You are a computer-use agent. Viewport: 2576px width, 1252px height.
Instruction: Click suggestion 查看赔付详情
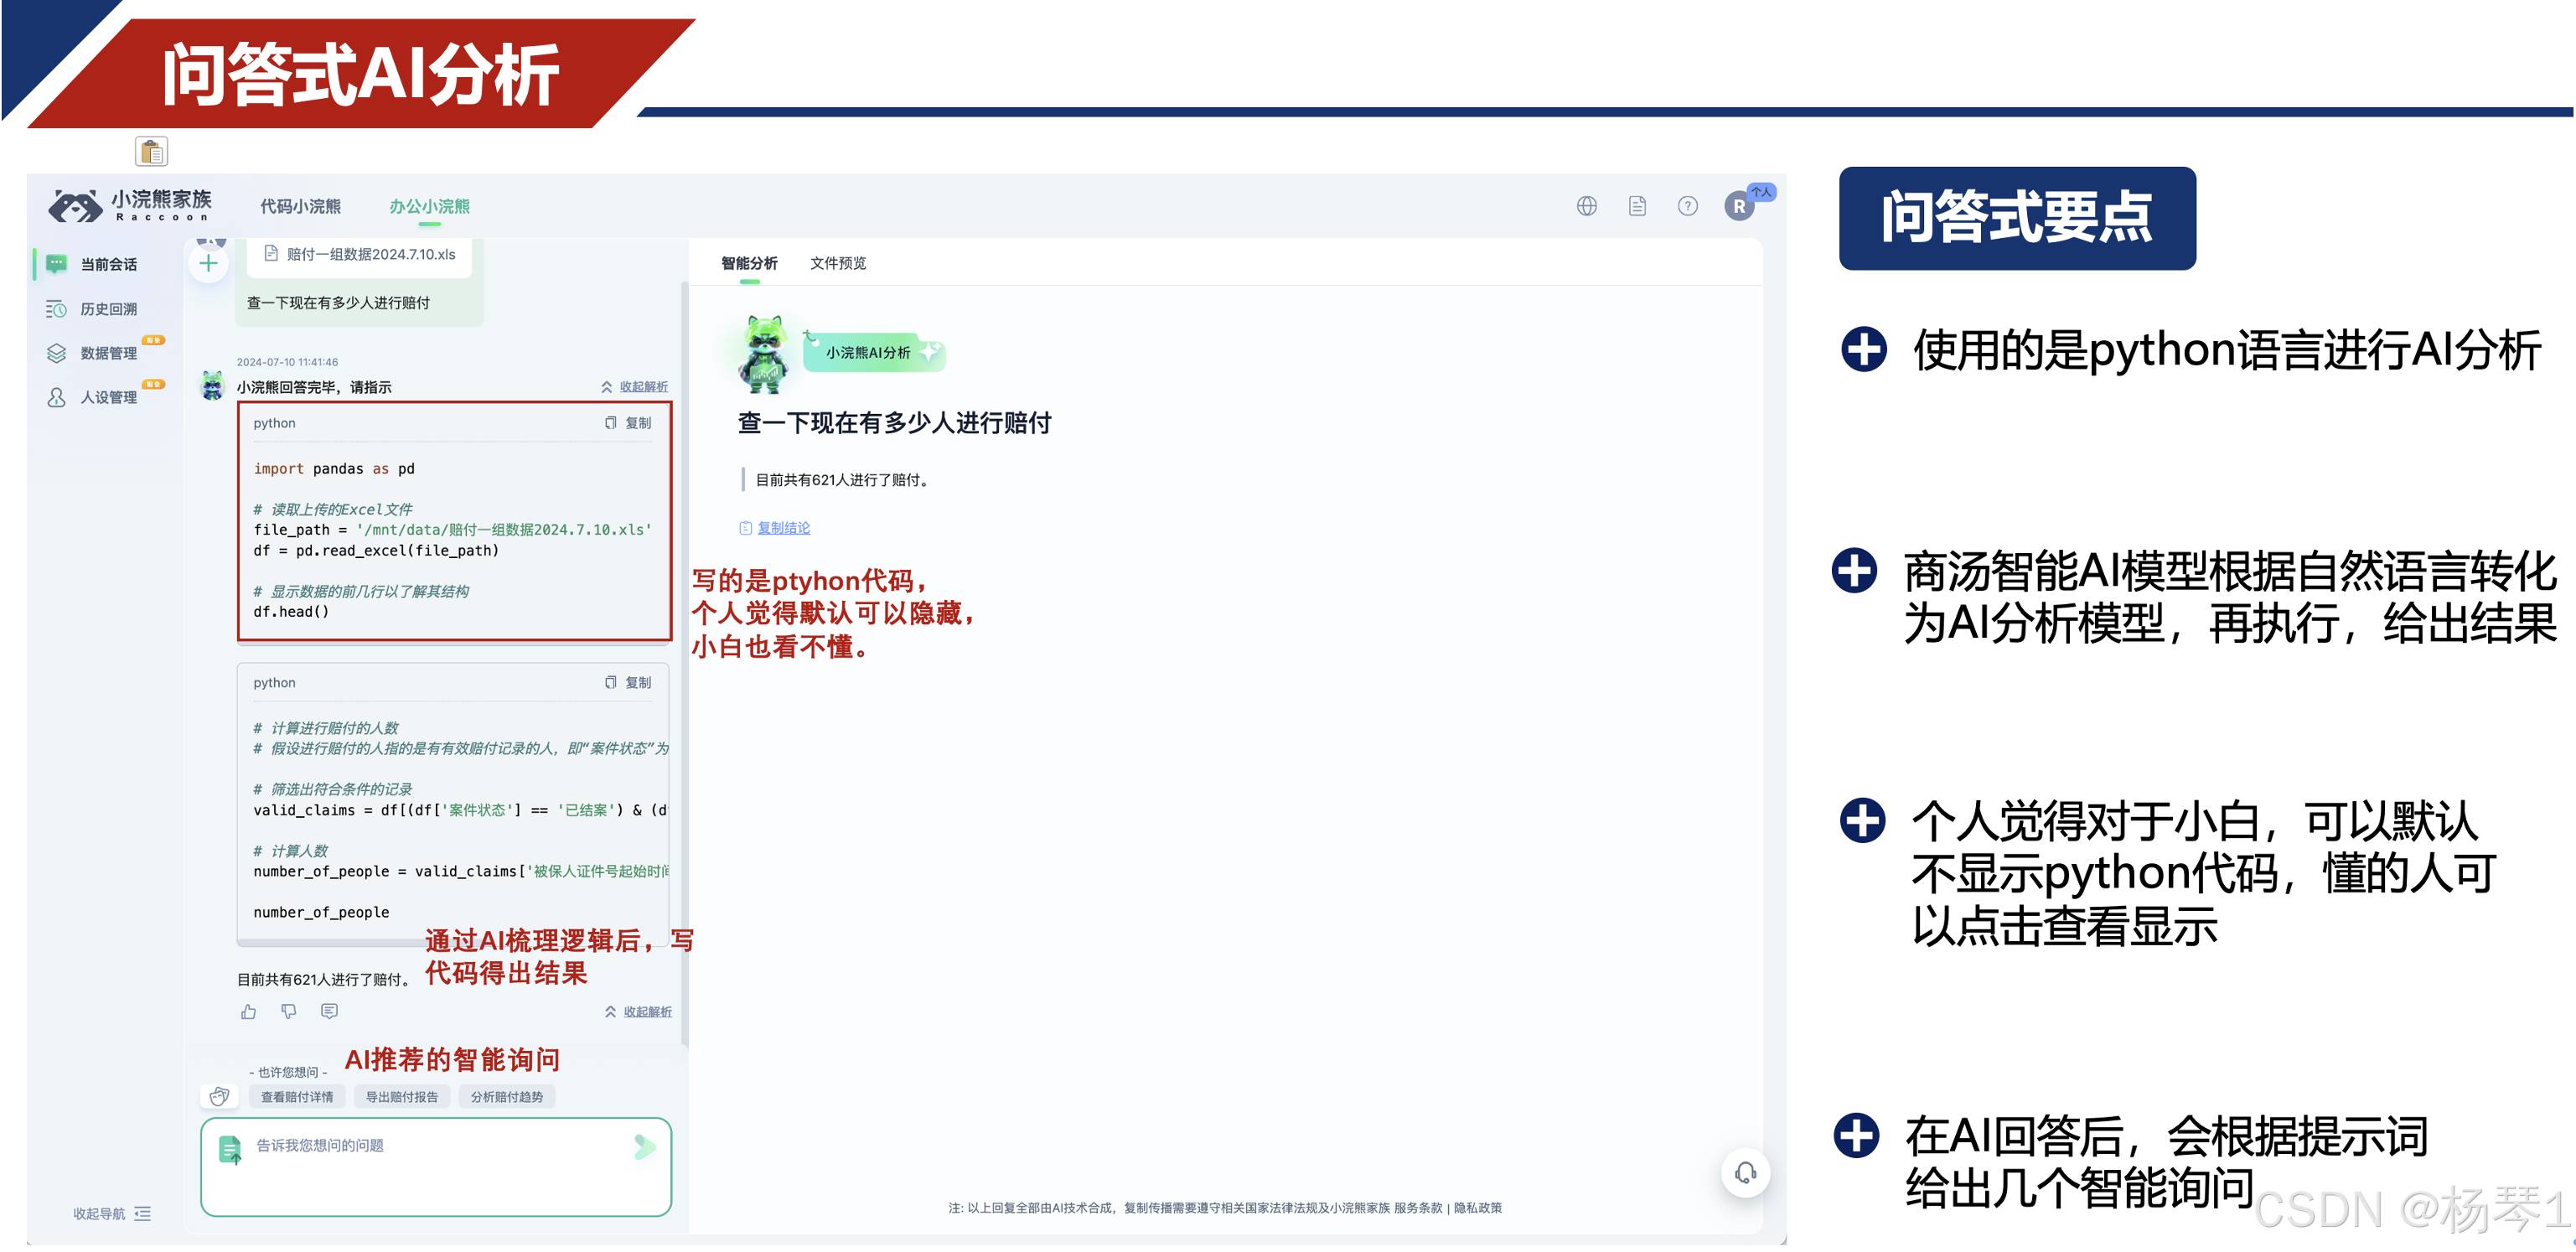pos(297,1097)
